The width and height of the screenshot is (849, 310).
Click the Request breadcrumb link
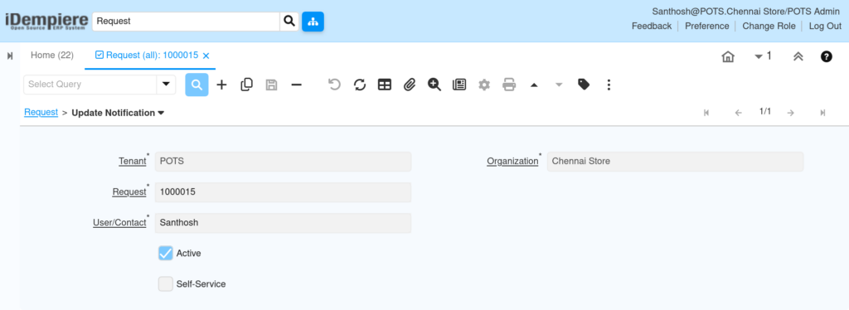[x=41, y=113]
